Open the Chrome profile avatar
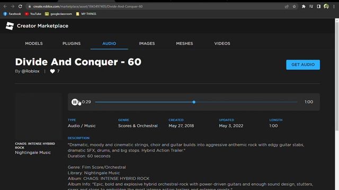 click(326, 6)
